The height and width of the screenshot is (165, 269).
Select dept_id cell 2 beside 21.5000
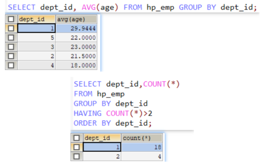36,56
